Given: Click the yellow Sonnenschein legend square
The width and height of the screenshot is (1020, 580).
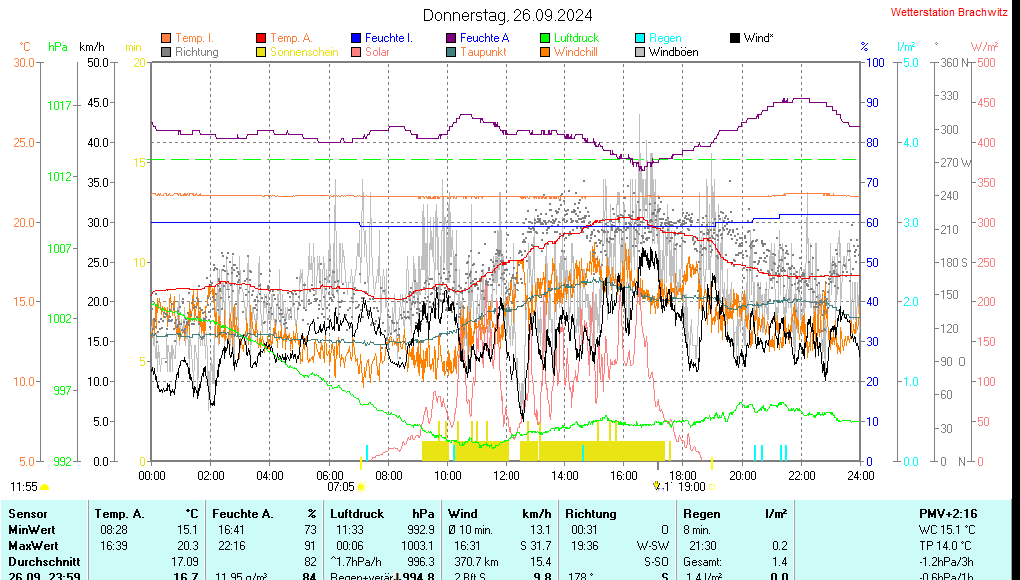Looking at the screenshot, I should 262,52.
